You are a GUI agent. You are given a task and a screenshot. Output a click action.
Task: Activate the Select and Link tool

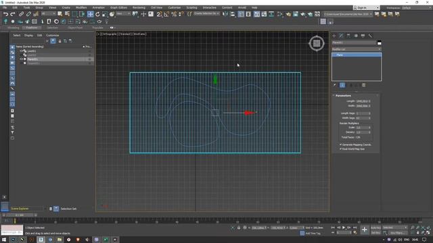21,14
